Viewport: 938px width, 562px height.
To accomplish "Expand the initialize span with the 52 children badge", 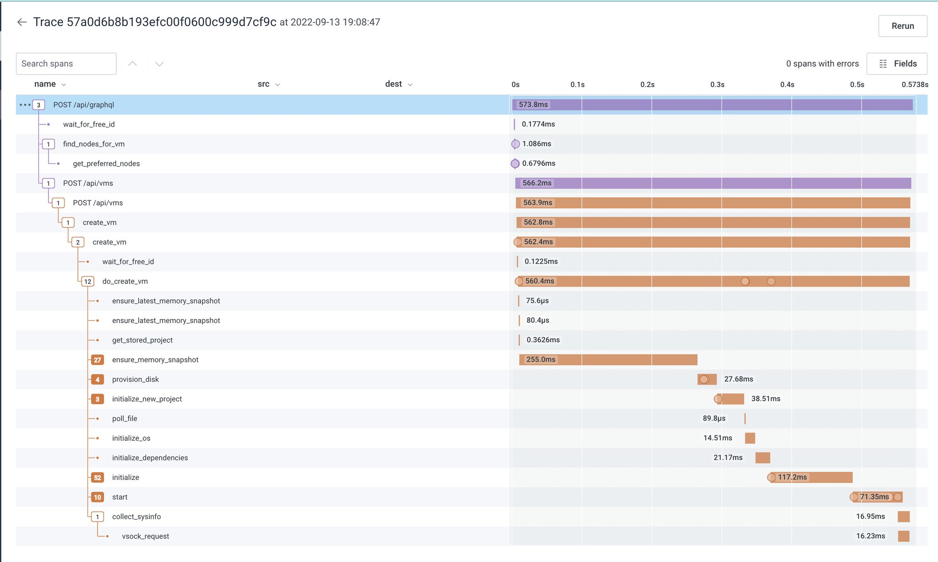I will tap(97, 477).
